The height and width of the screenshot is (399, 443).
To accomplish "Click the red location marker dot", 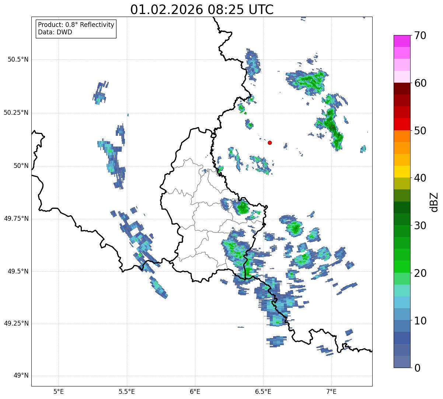I will 270,142.
